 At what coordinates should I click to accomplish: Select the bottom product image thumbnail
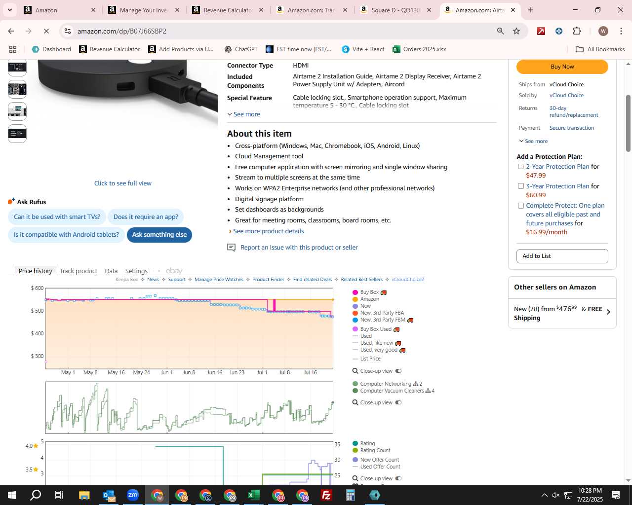17,134
